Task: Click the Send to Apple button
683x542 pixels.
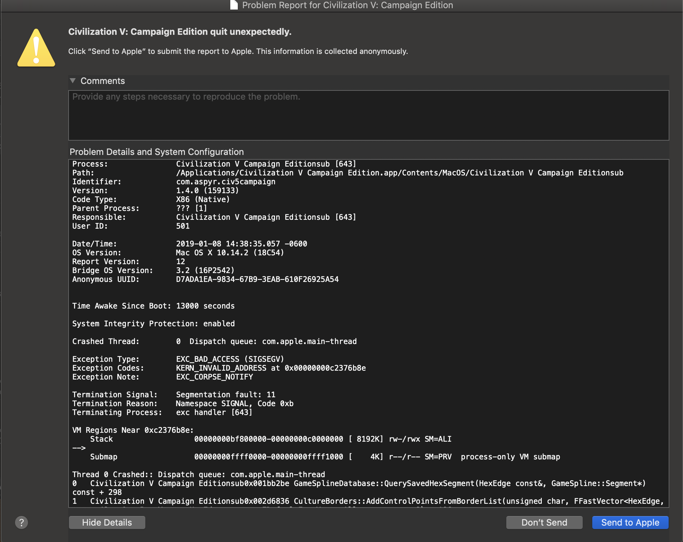Action: tap(630, 522)
